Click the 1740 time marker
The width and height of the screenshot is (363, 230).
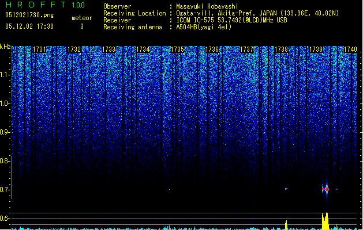(x=350, y=49)
